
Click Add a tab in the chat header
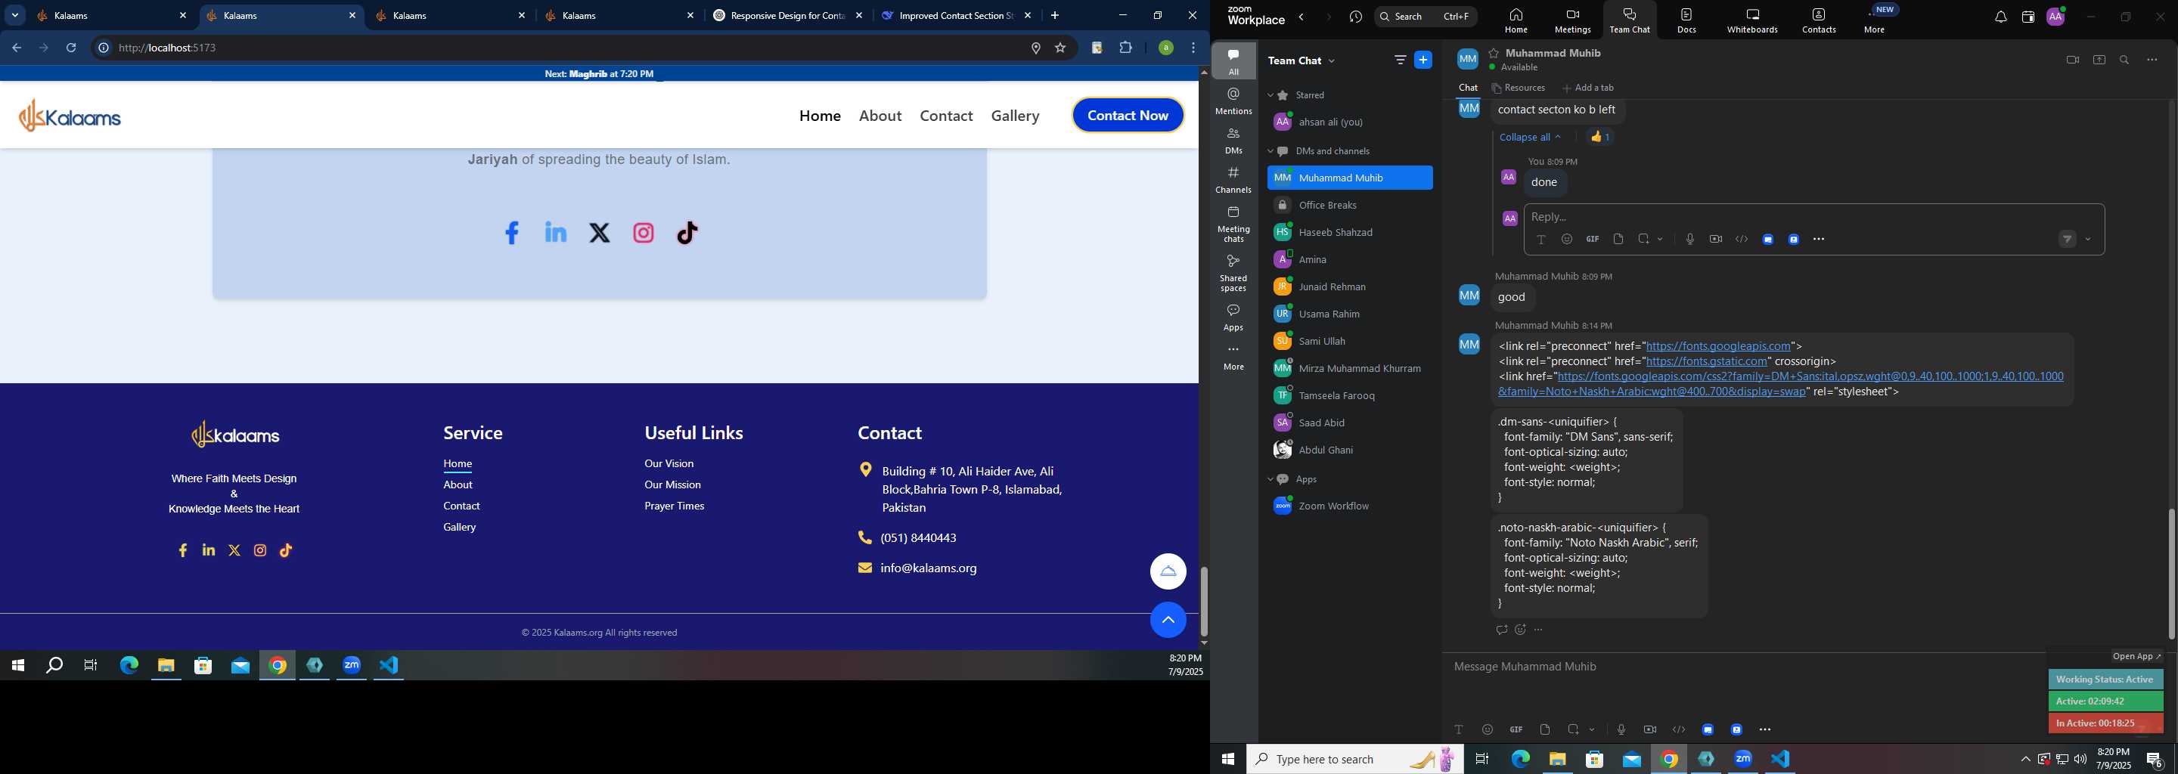1588,88
